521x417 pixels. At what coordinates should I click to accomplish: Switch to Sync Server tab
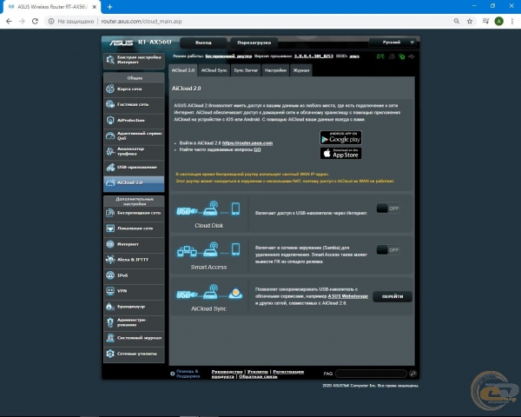point(246,70)
